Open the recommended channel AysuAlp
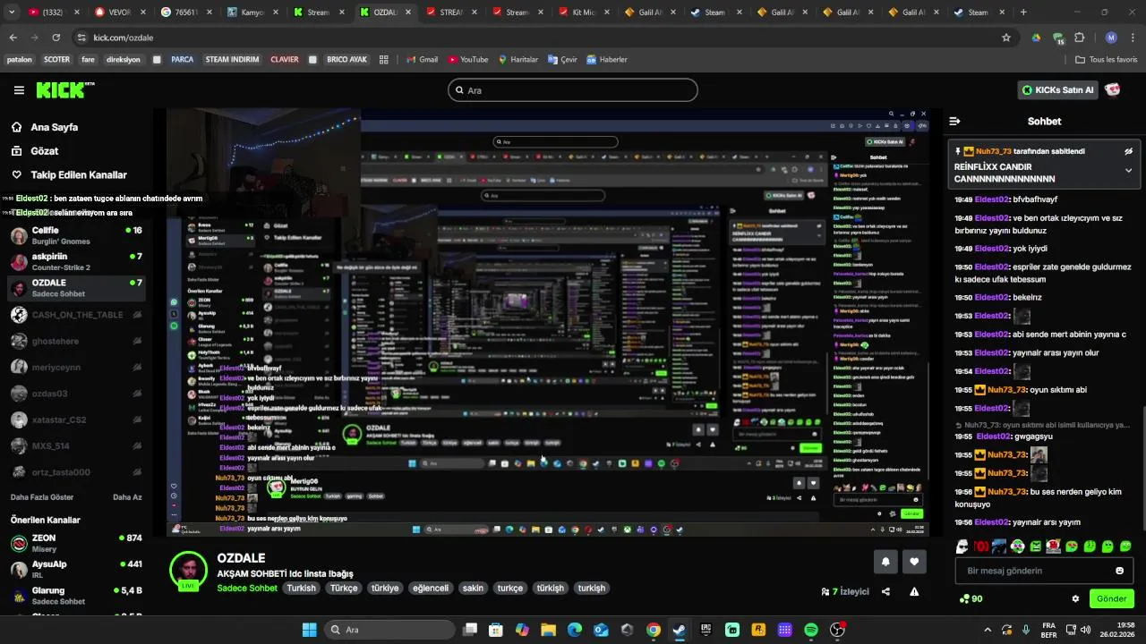The image size is (1146, 644). point(76,569)
